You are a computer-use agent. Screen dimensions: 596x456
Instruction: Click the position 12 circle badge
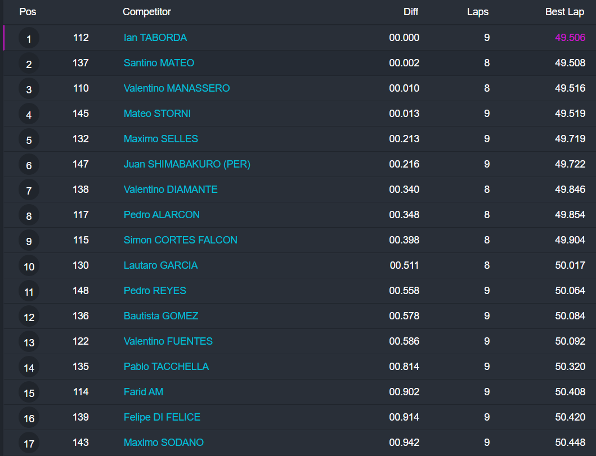click(29, 317)
